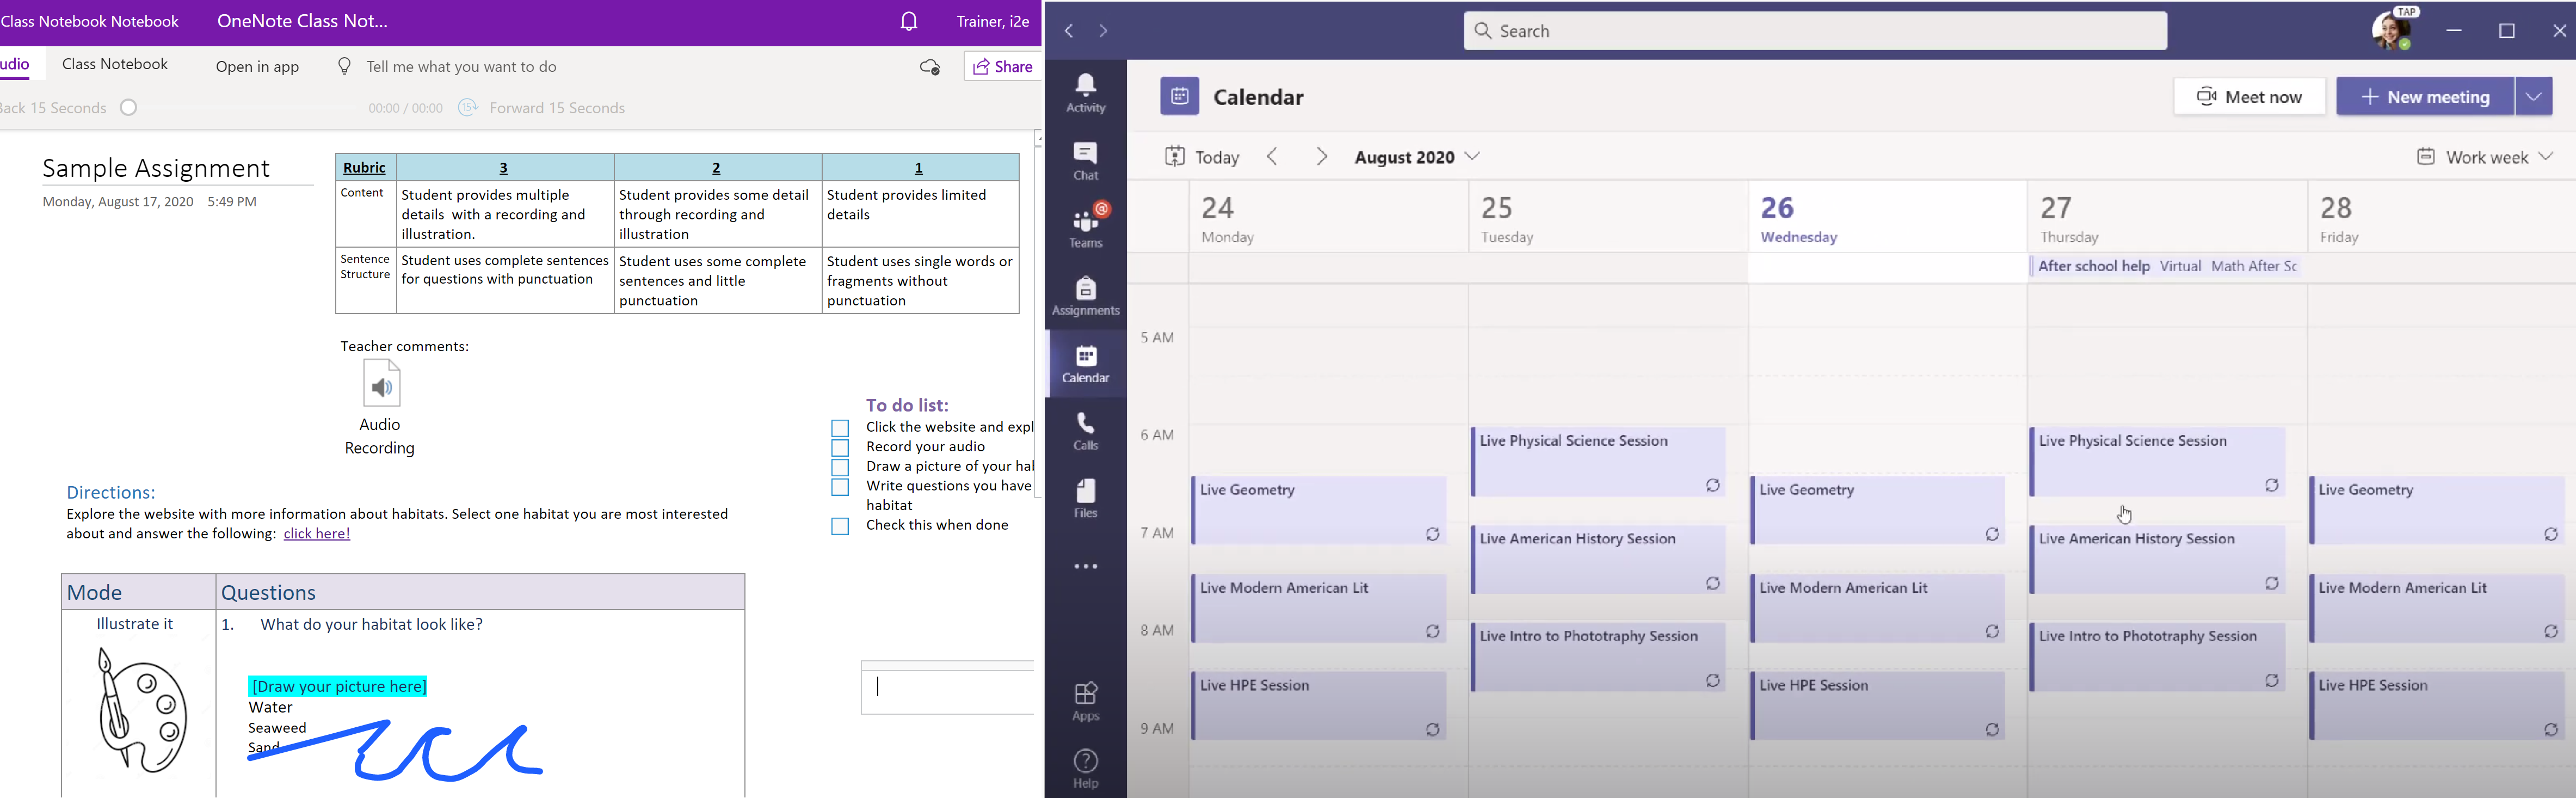The height and width of the screenshot is (798, 2576).
Task: Open Friday Live Geometry event
Action: click(2437, 510)
